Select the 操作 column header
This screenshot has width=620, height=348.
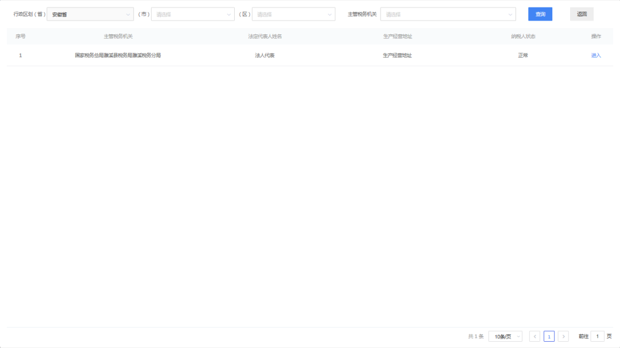pyautogui.click(x=596, y=36)
